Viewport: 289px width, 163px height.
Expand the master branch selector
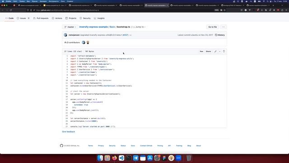[x=70, y=27]
